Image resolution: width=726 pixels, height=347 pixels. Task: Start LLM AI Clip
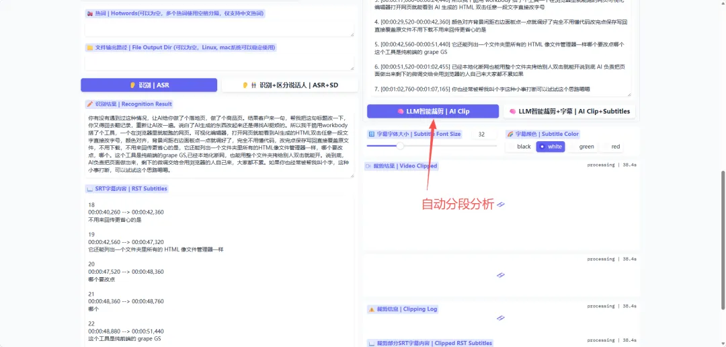(433, 111)
